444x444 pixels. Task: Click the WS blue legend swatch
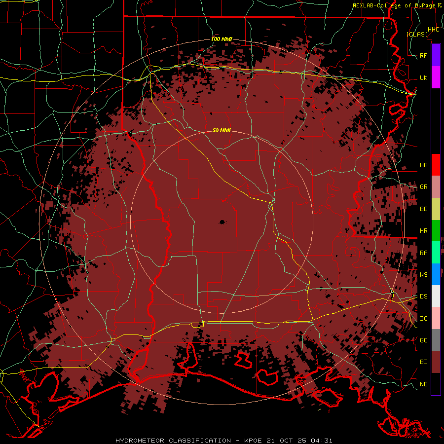(x=436, y=274)
